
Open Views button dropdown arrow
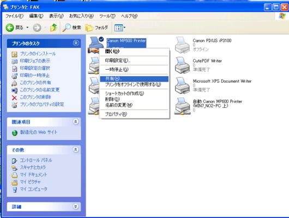[x=124, y=28]
